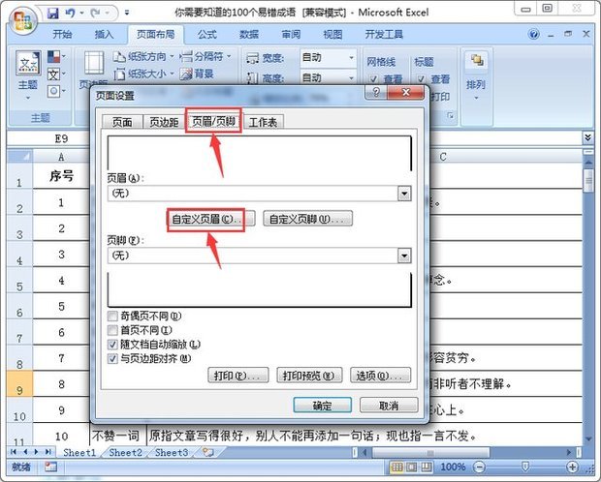Choose paper size (纸张大小)

pyautogui.click(x=143, y=74)
